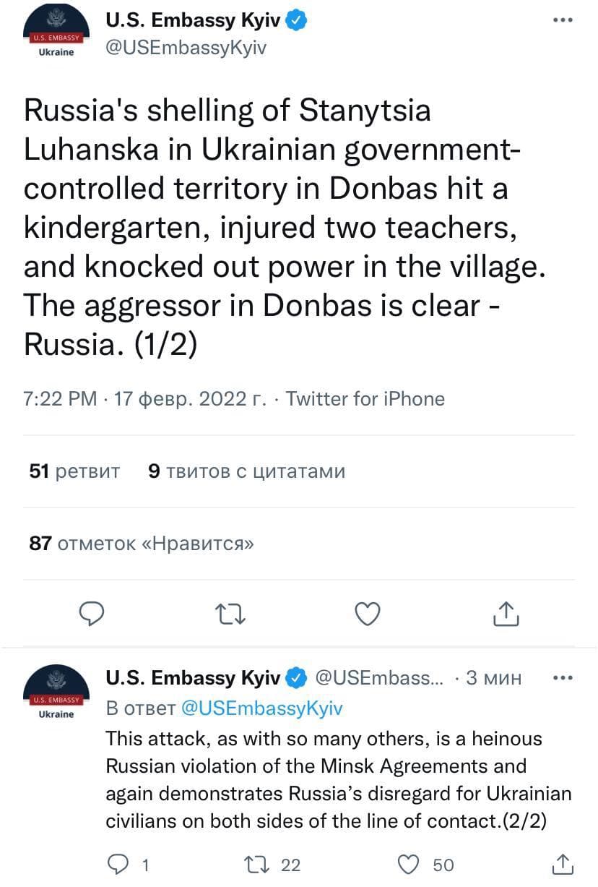Reply to the main tweet
The height and width of the screenshot is (887, 598).
pyautogui.click(x=92, y=614)
